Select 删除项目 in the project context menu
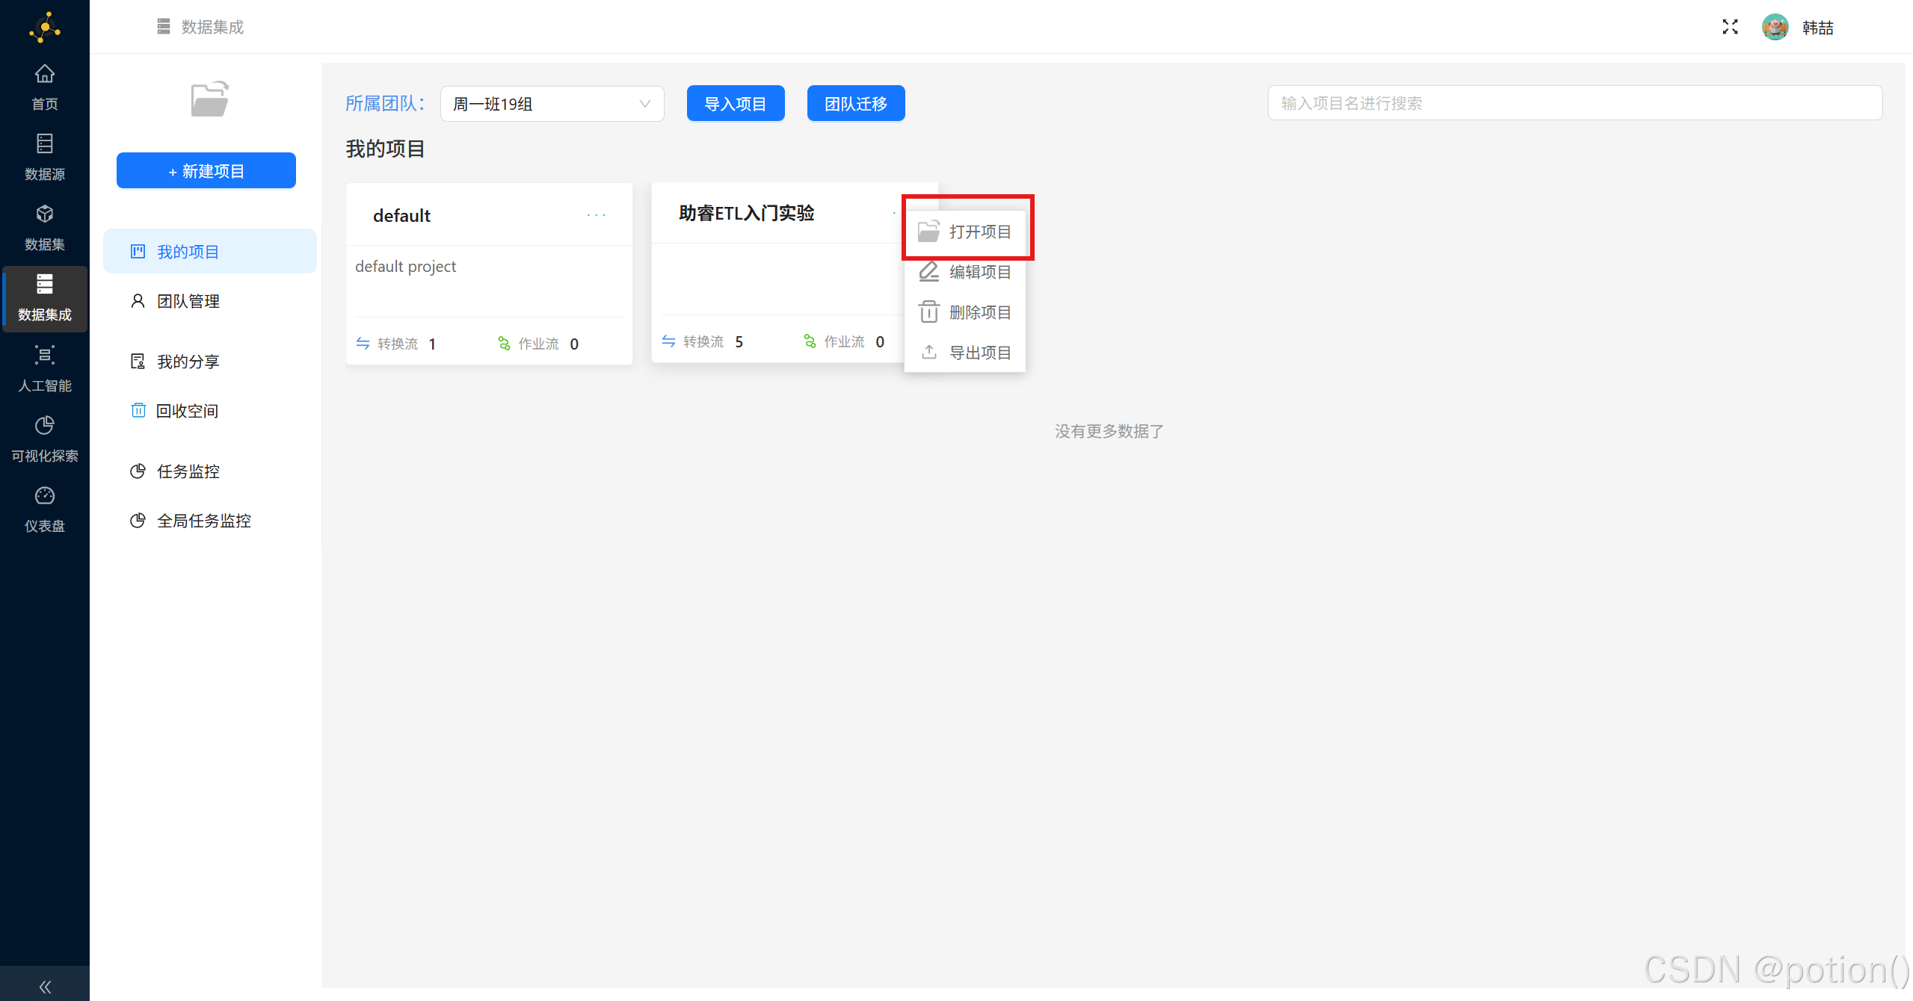Screen dimensions: 1913x1001 click(979, 312)
